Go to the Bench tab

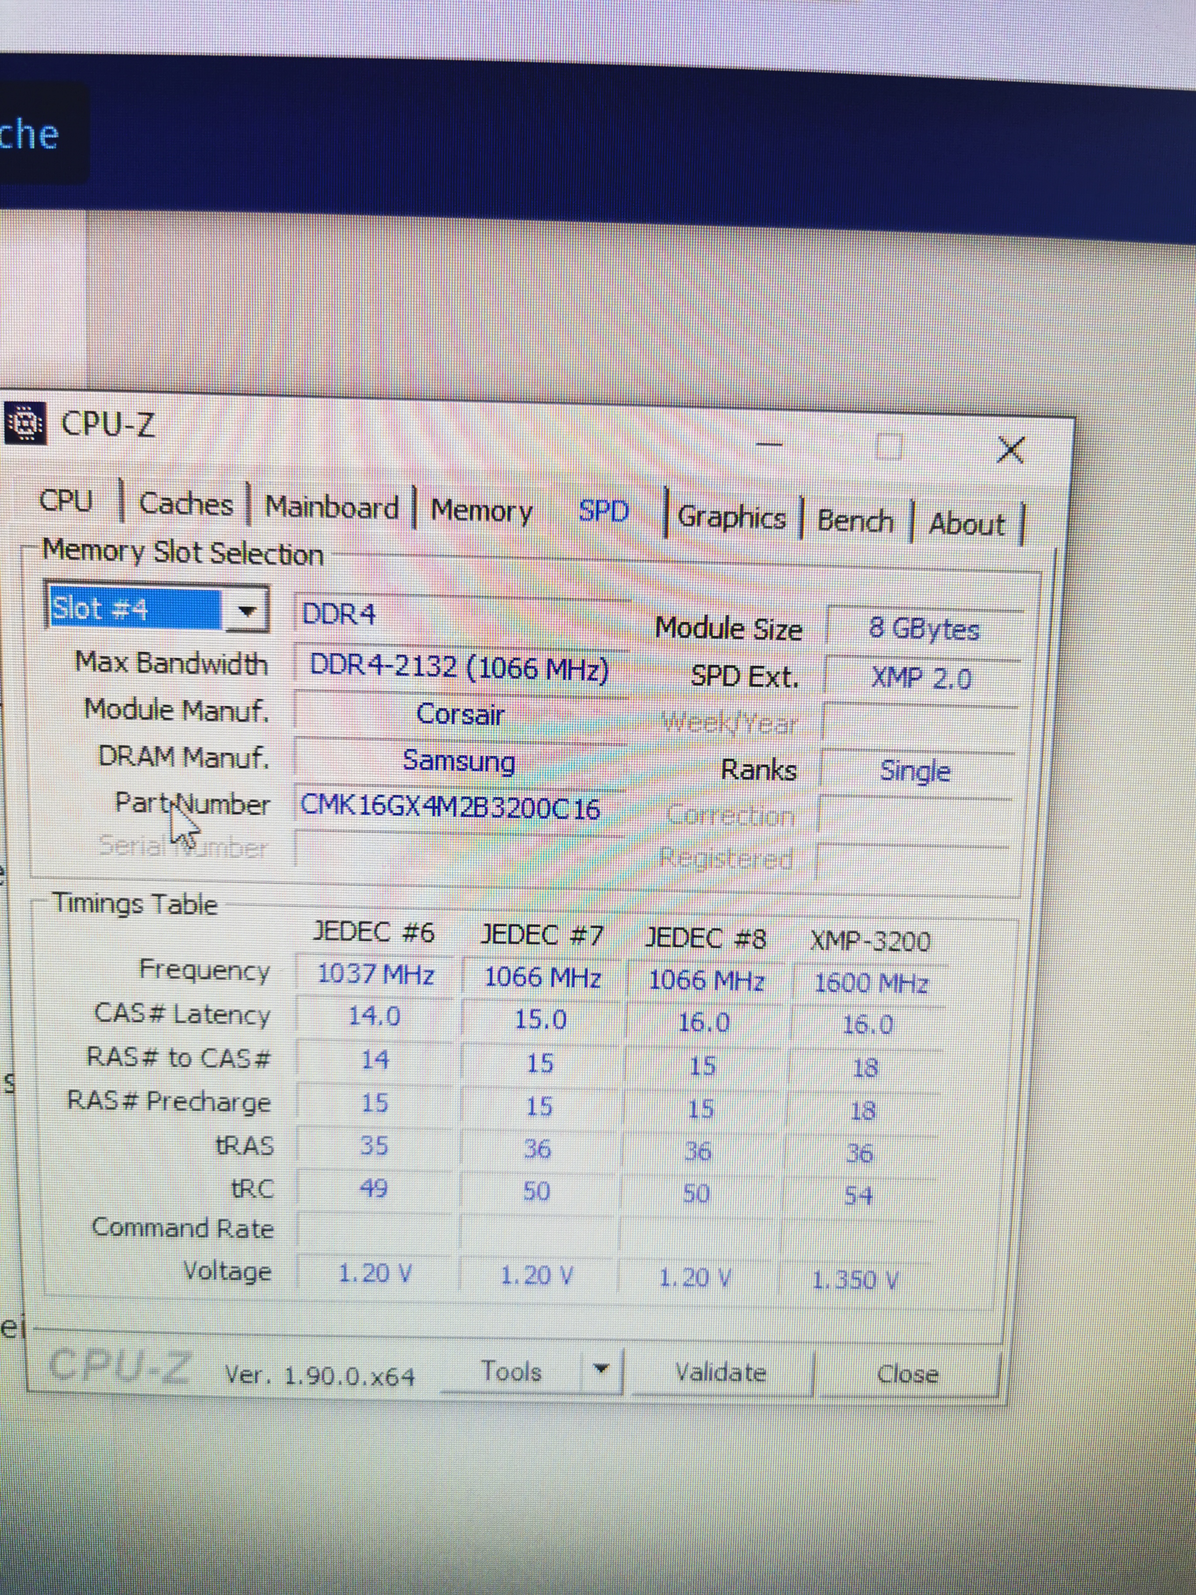(x=855, y=521)
